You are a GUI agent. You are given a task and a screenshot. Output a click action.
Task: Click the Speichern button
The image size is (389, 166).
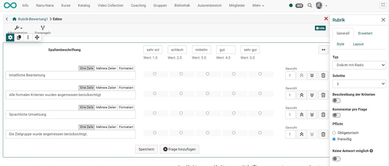pyautogui.click(x=147, y=149)
